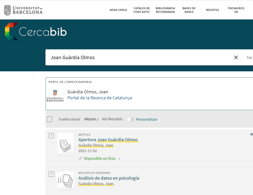Click the article thumbnail icon for Apertura
The image size is (253, 195).
(65, 146)
